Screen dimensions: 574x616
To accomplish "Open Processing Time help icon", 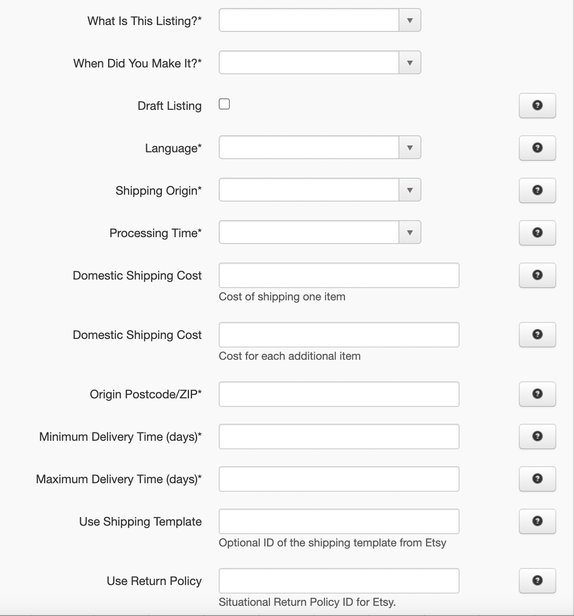I will [537, 233].
